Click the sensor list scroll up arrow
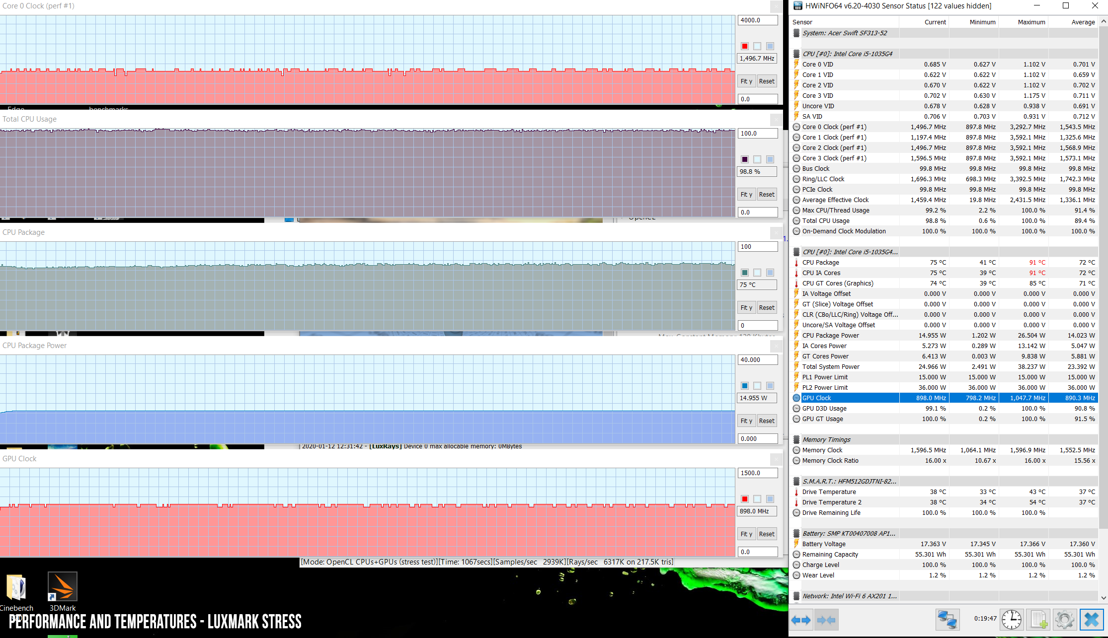The width and height of the screenshot is (1108, 638). point(1104,22)
